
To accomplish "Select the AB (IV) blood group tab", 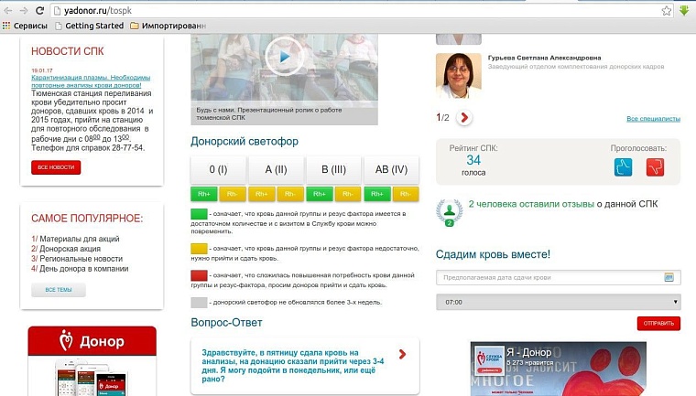I will pos(391,169).
